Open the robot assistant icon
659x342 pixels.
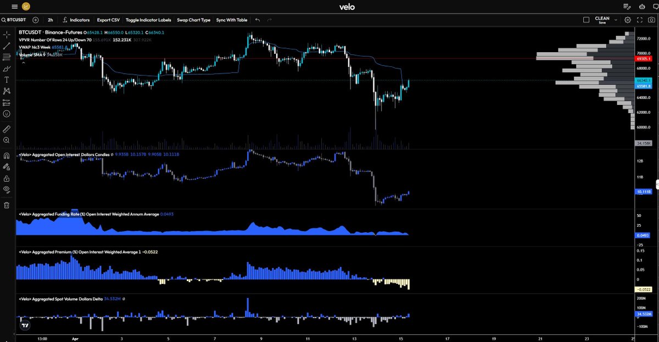(643, 7)
